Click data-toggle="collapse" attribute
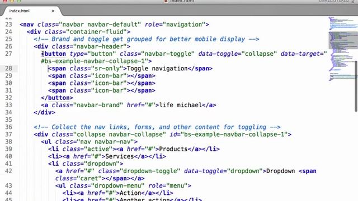358x201 pixels. click(237, 54)
